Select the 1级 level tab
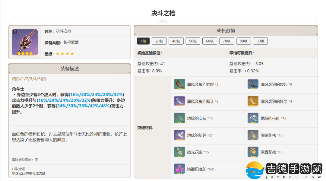 143,41
